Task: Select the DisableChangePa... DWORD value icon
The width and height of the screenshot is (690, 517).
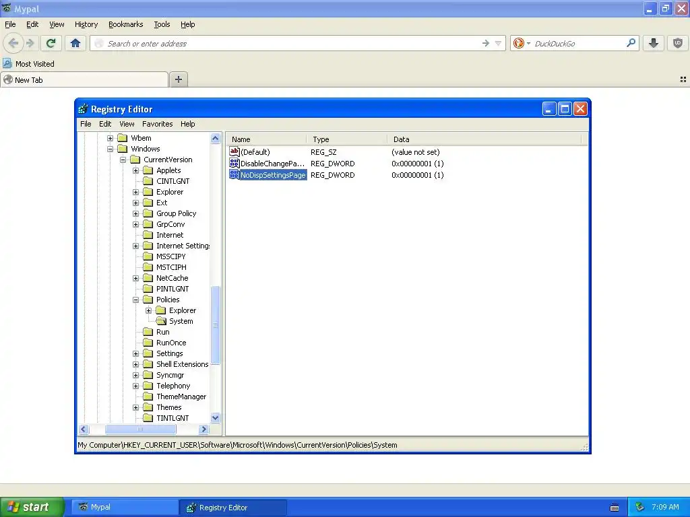Action: click(234, 163)
